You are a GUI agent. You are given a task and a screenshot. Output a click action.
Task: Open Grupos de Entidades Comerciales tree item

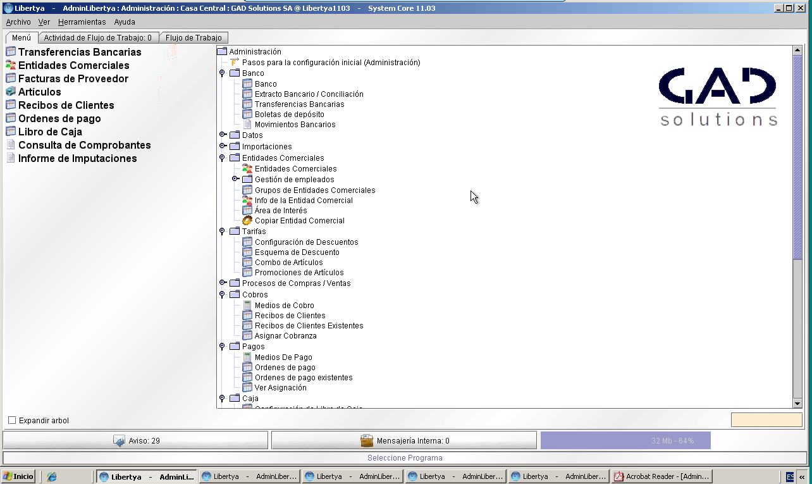tap(315, 190)
